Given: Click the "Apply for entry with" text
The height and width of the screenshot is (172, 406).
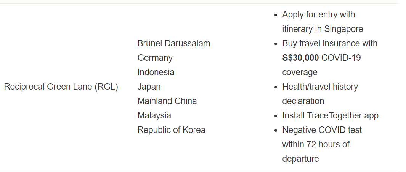Looking at the screenshot, I should 318,15.
